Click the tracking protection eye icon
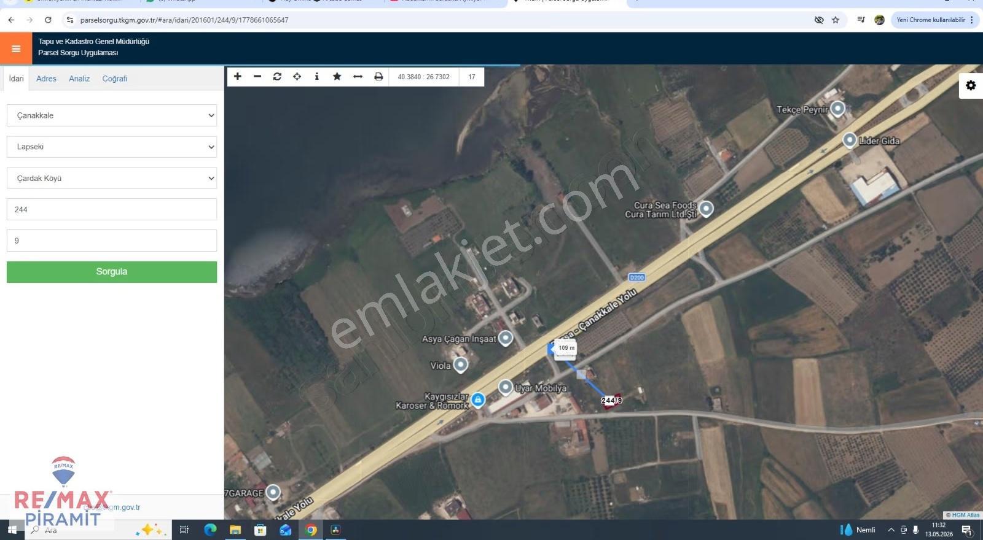Viewport: 983px width, 540px height. (819, 20)
